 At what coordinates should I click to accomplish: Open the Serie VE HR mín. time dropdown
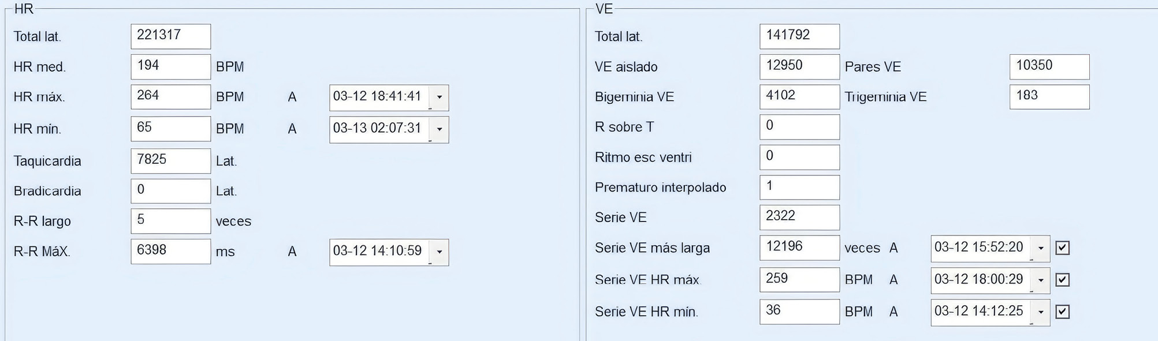1041,312
